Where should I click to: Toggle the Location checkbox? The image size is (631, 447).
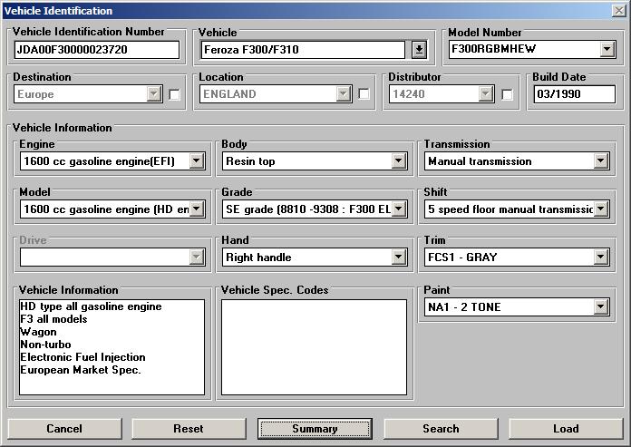coord(364,94)
